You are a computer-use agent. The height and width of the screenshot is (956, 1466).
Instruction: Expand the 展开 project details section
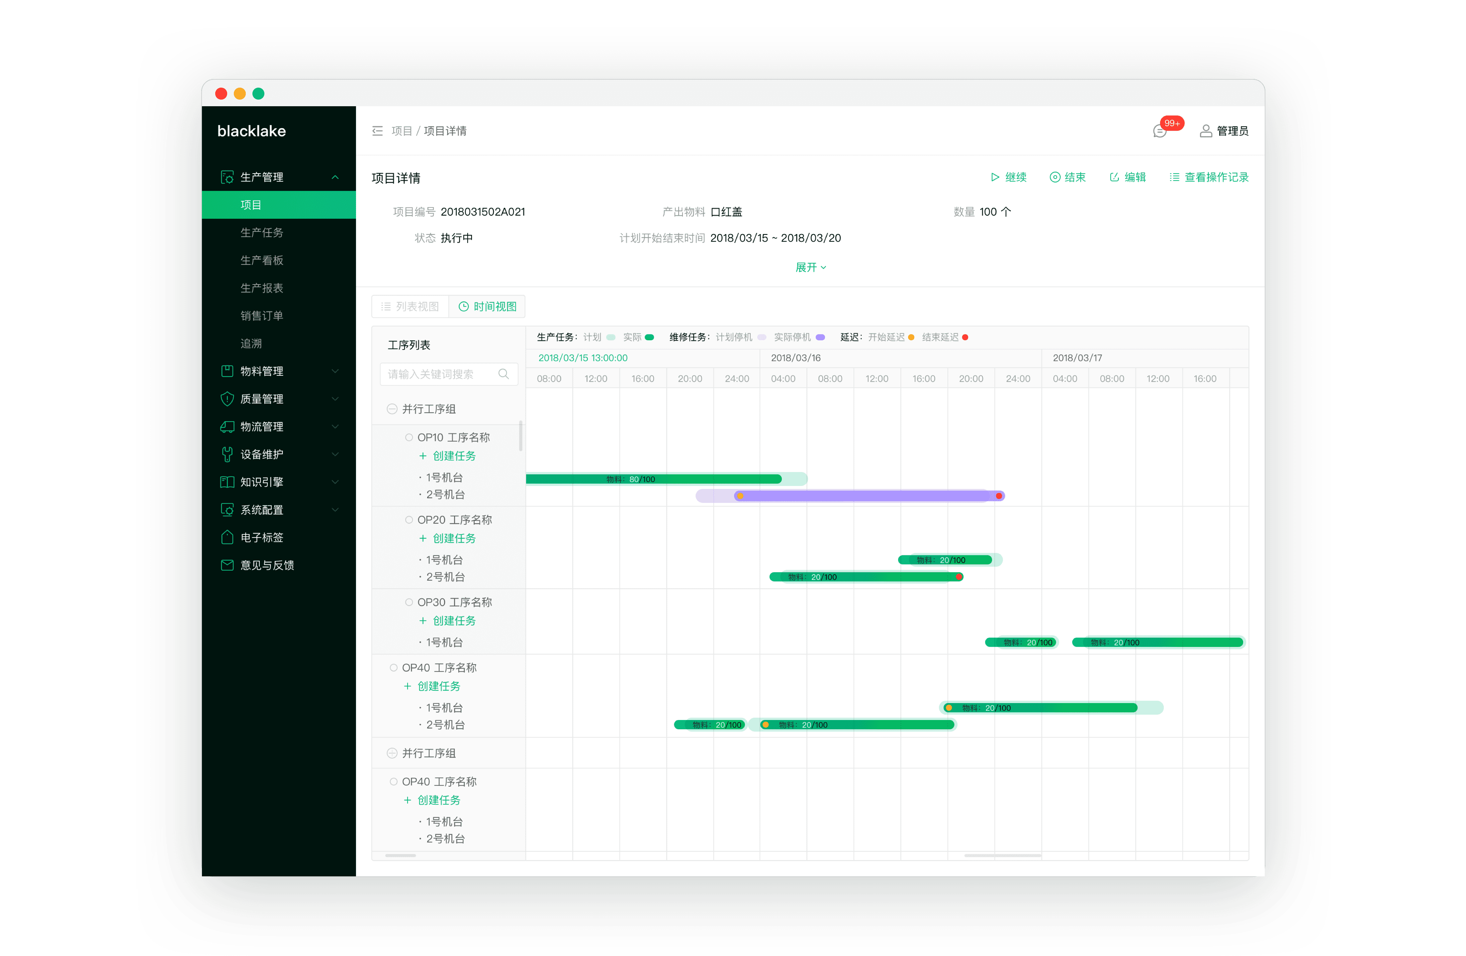tap(811, 267)
